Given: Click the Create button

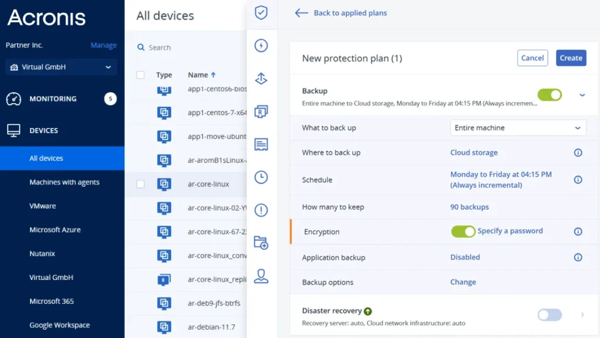Looking at the screenshot, I should pos(571,58).
